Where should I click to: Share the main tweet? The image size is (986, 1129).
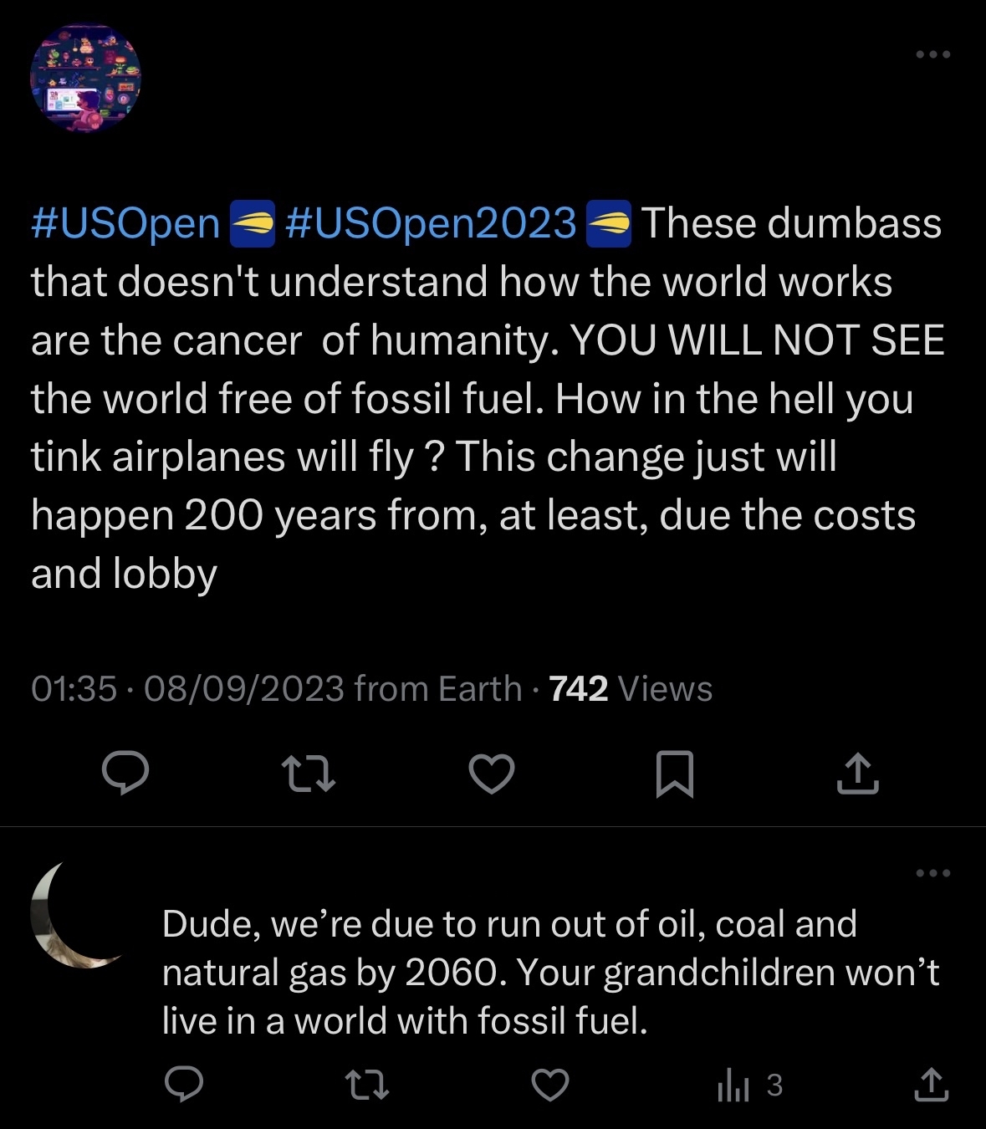[857, 773]
